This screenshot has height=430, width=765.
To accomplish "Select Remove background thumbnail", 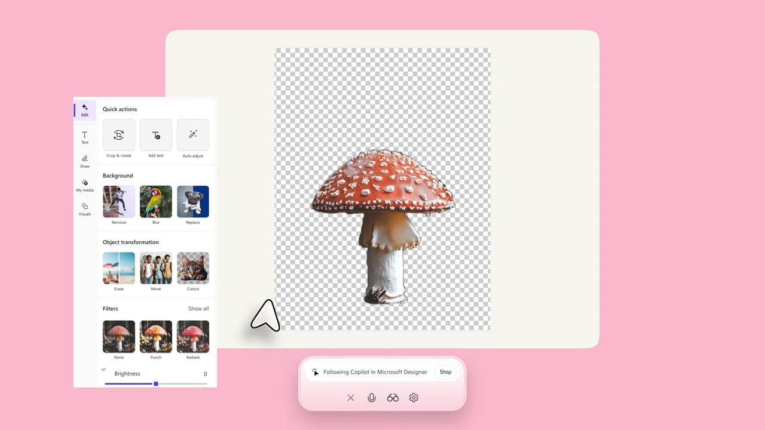I will pyautogui.click(x=119, y=202).
